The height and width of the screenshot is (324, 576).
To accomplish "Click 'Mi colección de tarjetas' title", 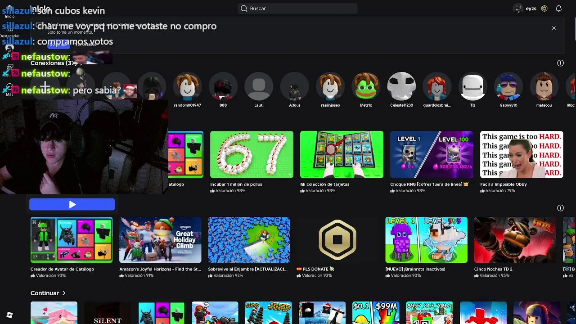I will (324, 184).
